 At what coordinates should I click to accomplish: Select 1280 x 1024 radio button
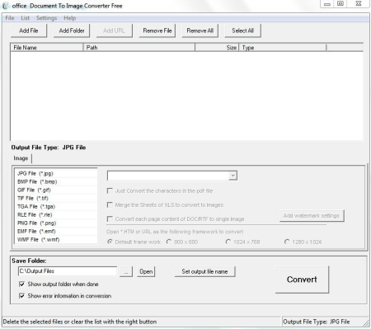(x=287, y=242)
